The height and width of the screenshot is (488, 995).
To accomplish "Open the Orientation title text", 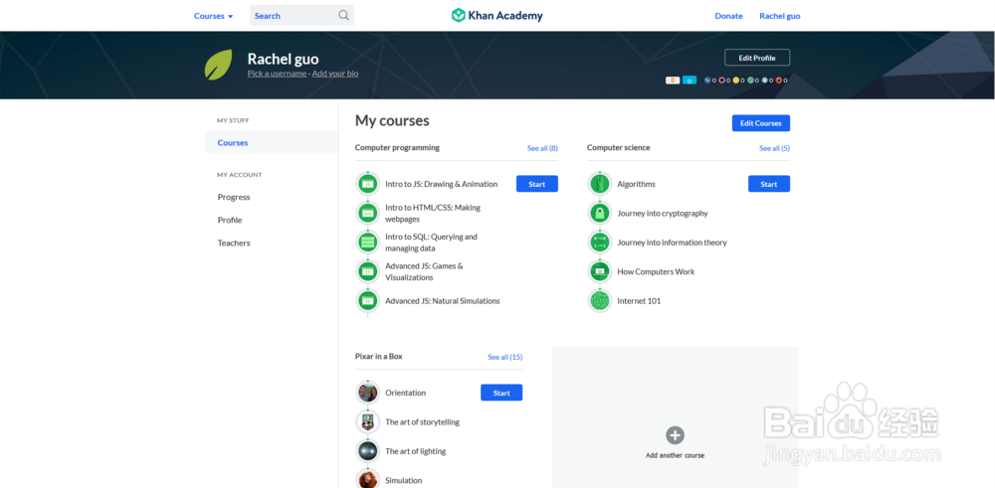I will [x=406, y=393].
